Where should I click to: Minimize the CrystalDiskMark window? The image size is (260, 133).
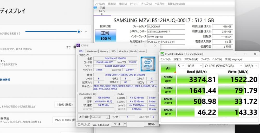pos(235,54)
